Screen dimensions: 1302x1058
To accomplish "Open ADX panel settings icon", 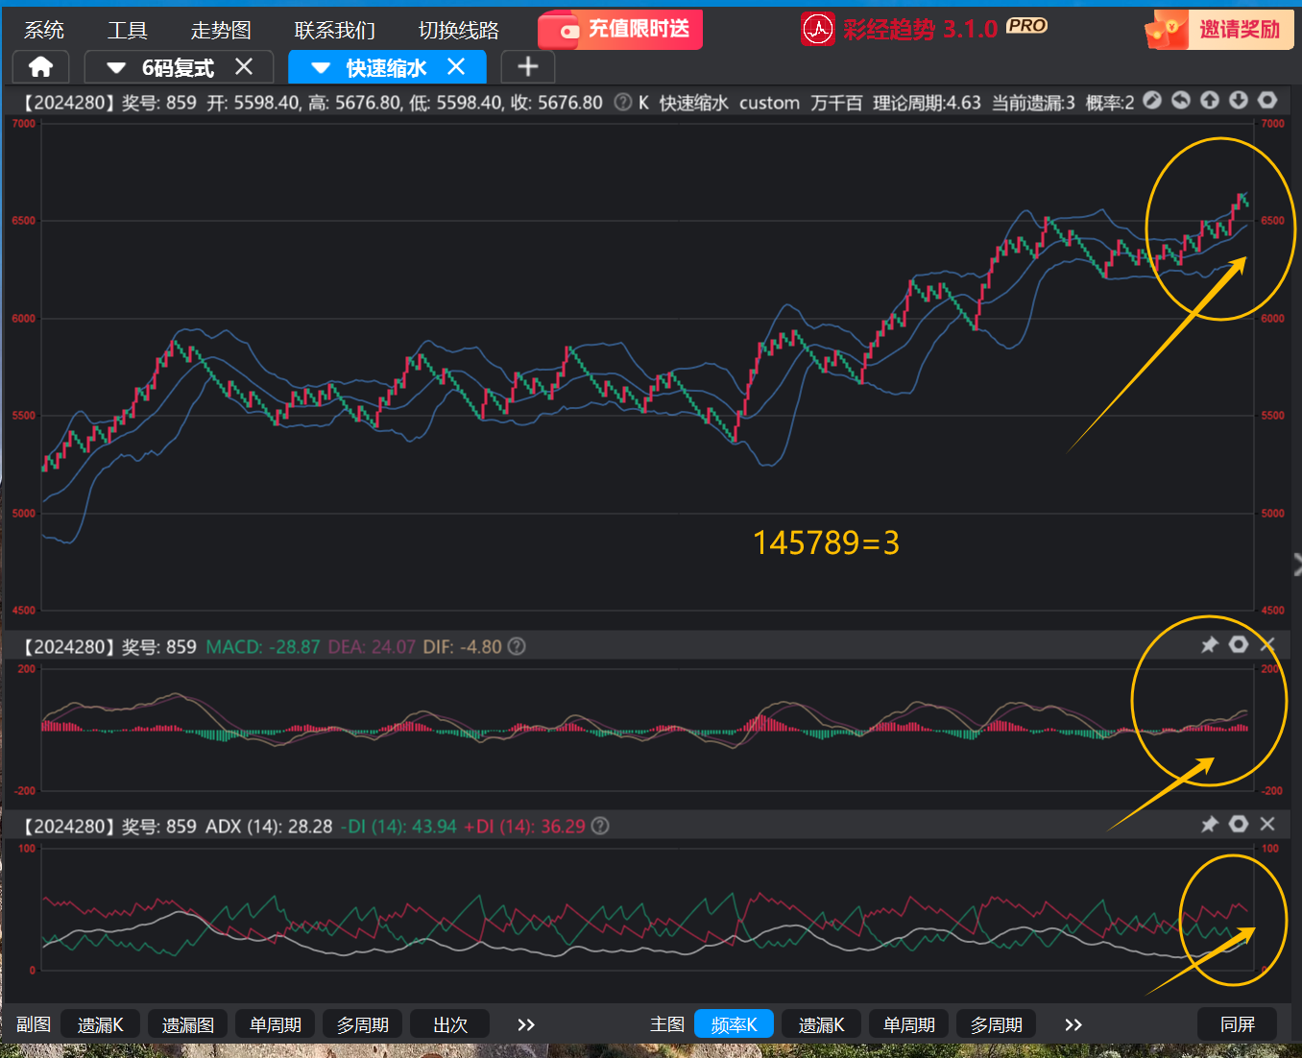I will tap(1239, 825).
